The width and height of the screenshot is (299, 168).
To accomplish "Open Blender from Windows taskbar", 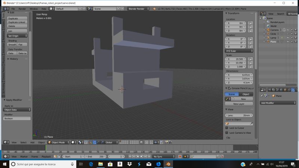I will [168, 164].
